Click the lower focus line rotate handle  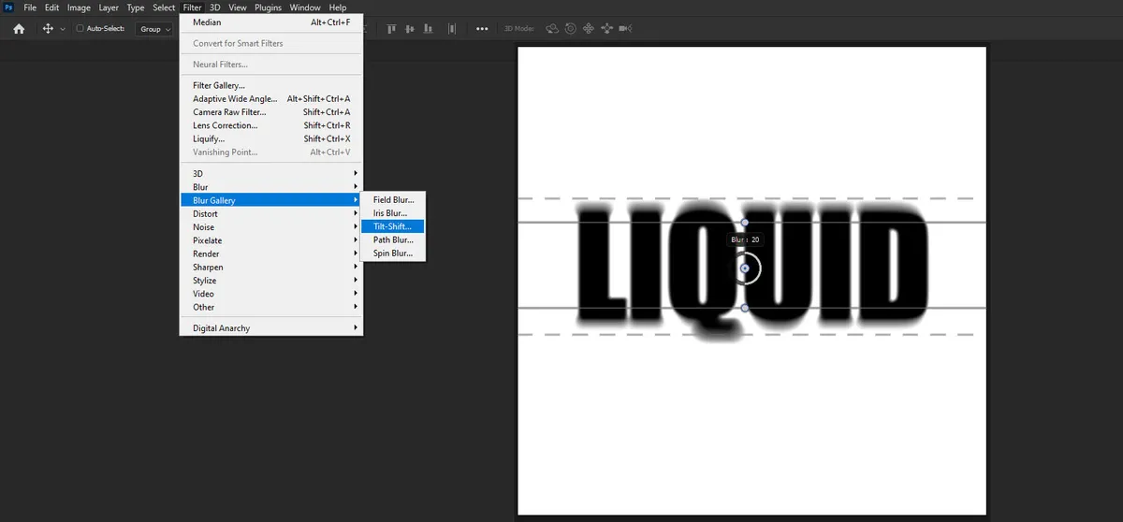(745, 308)
